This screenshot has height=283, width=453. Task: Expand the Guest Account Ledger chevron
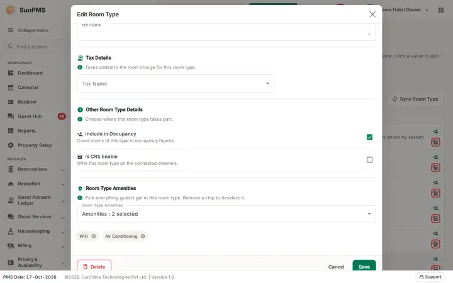(x=63, y=201)
